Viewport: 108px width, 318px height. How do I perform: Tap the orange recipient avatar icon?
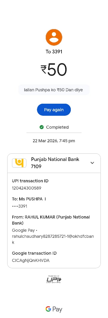click(x=54, y=37)
